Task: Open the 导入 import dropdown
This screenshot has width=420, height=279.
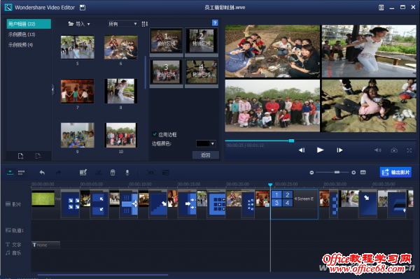Action: click(79, 24)
